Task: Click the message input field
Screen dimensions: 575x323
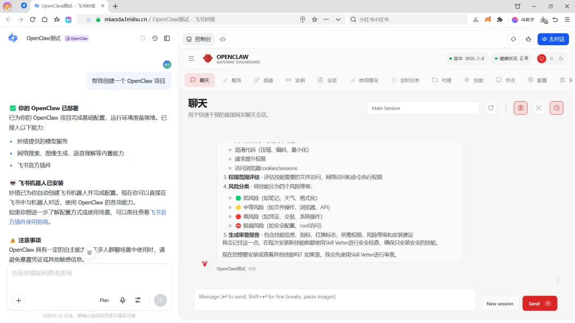Action: tap(334, 300)
